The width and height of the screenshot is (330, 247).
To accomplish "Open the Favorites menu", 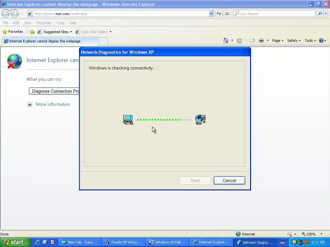I will (44, 23).
